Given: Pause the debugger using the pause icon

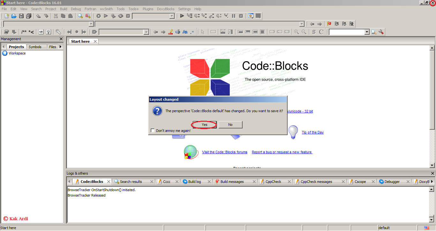Looking at the screenshot, I should [234, 16].
